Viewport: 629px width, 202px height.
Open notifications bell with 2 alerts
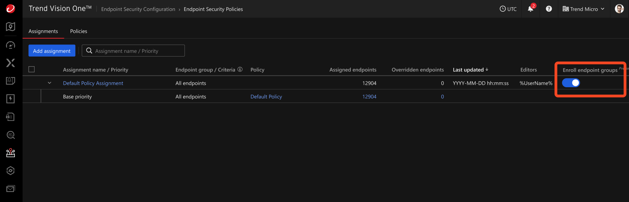[531, 9]
